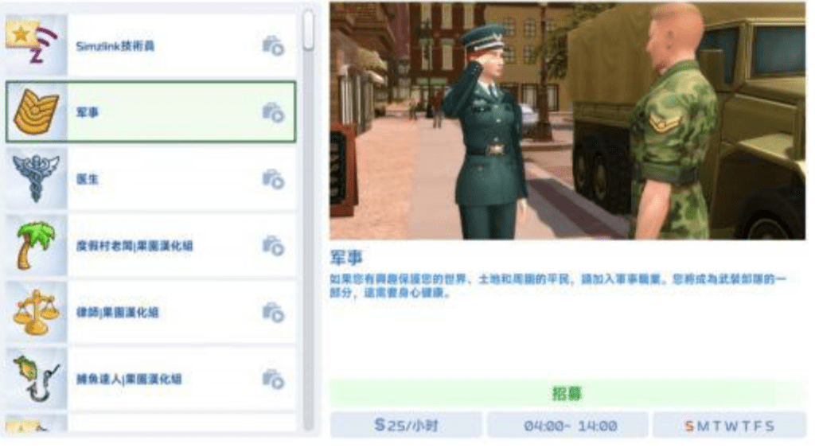This screenshot has width=815, height=448.
Task: Click briefcase icon on the 医生 row
Action: 273,179
